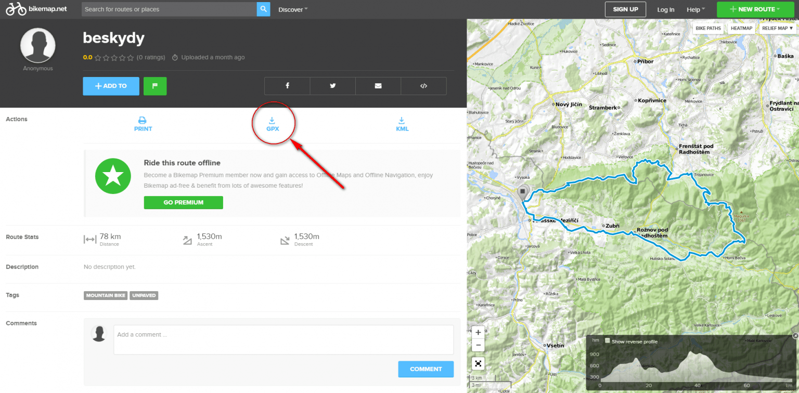
Task: Open the Help dropdown menu
Action: click(695, 9)
